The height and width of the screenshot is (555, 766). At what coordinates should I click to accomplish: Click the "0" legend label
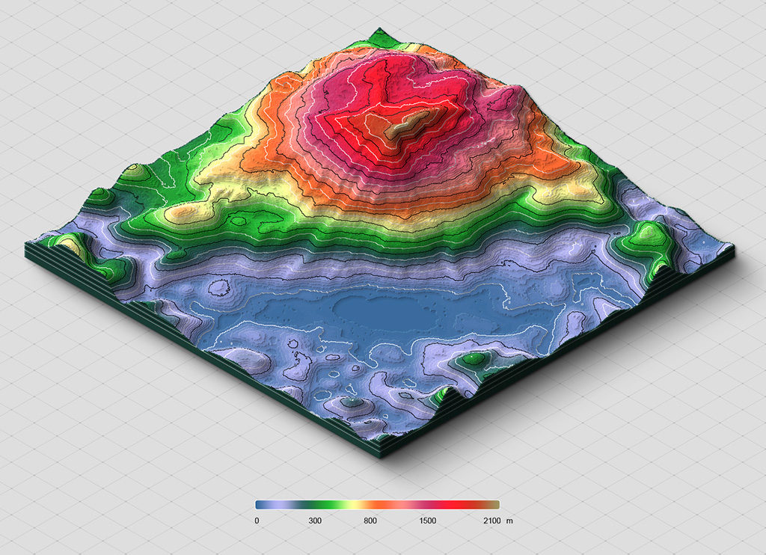click(257, 521)
